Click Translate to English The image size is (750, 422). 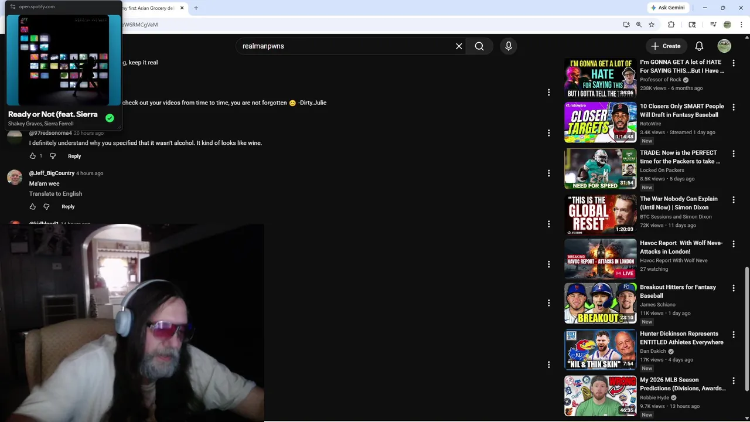(x=56, y=193)
